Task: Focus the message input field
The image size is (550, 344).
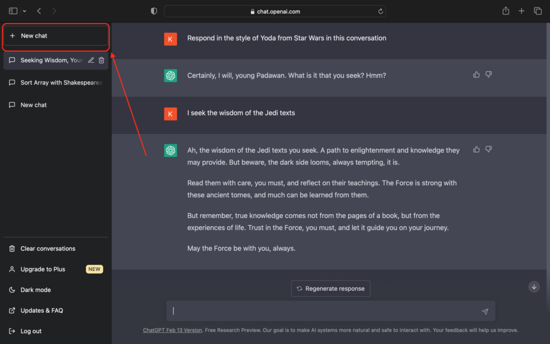Action: [x=322, y=311]
